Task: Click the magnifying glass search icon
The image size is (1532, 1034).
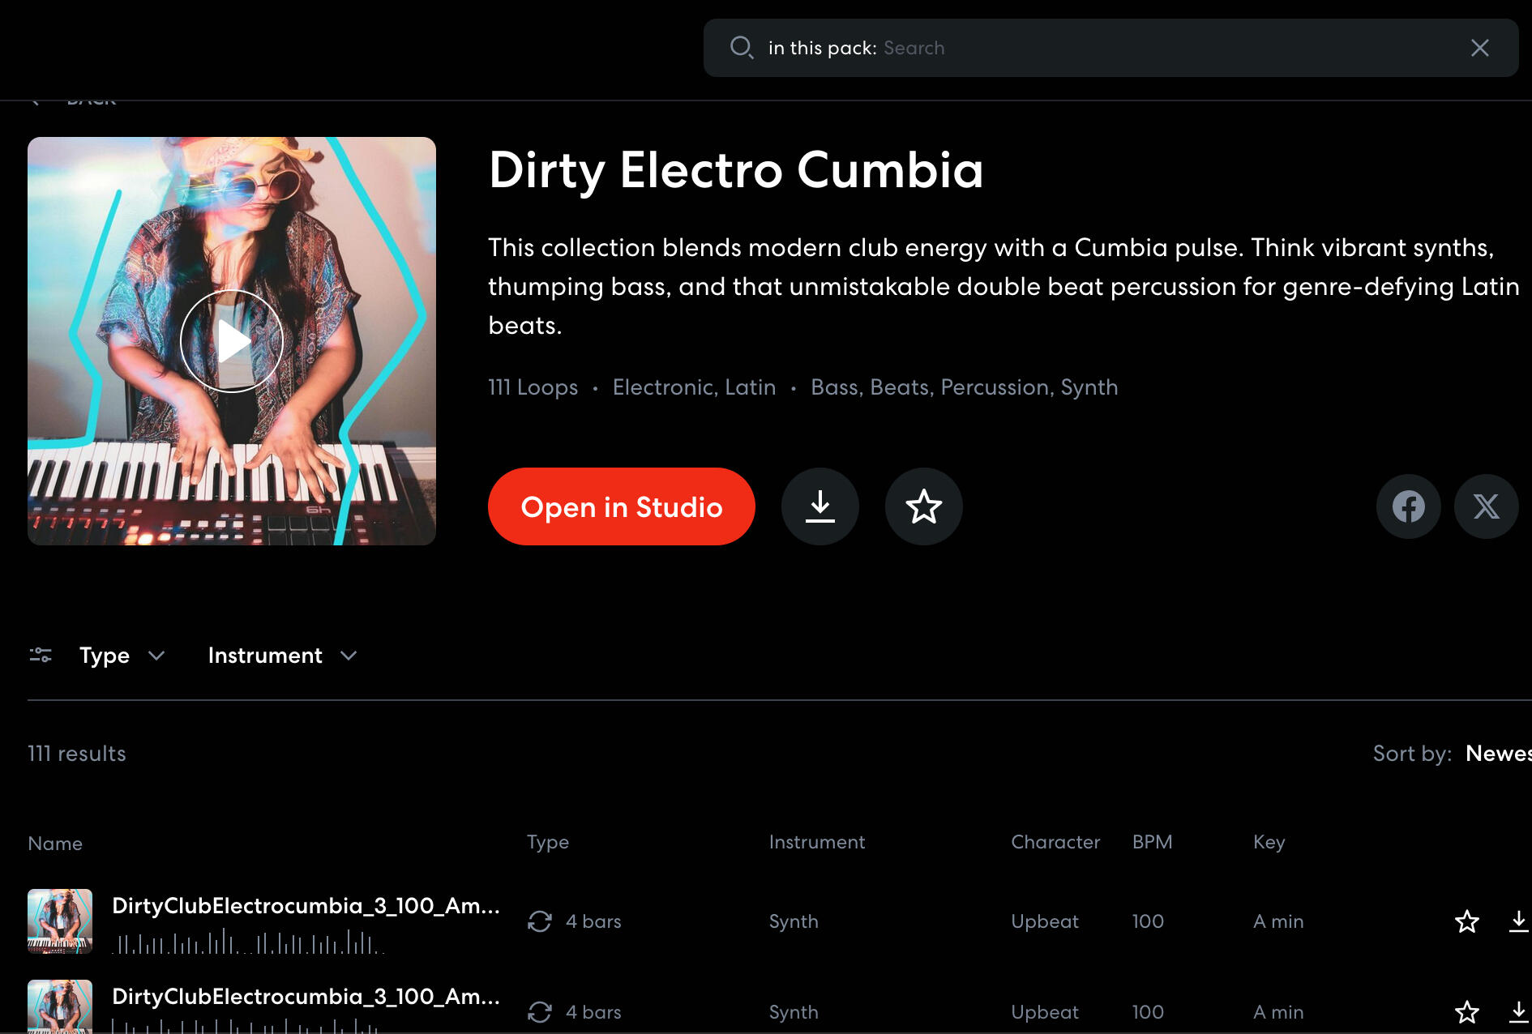Action: tap(741, 48)
